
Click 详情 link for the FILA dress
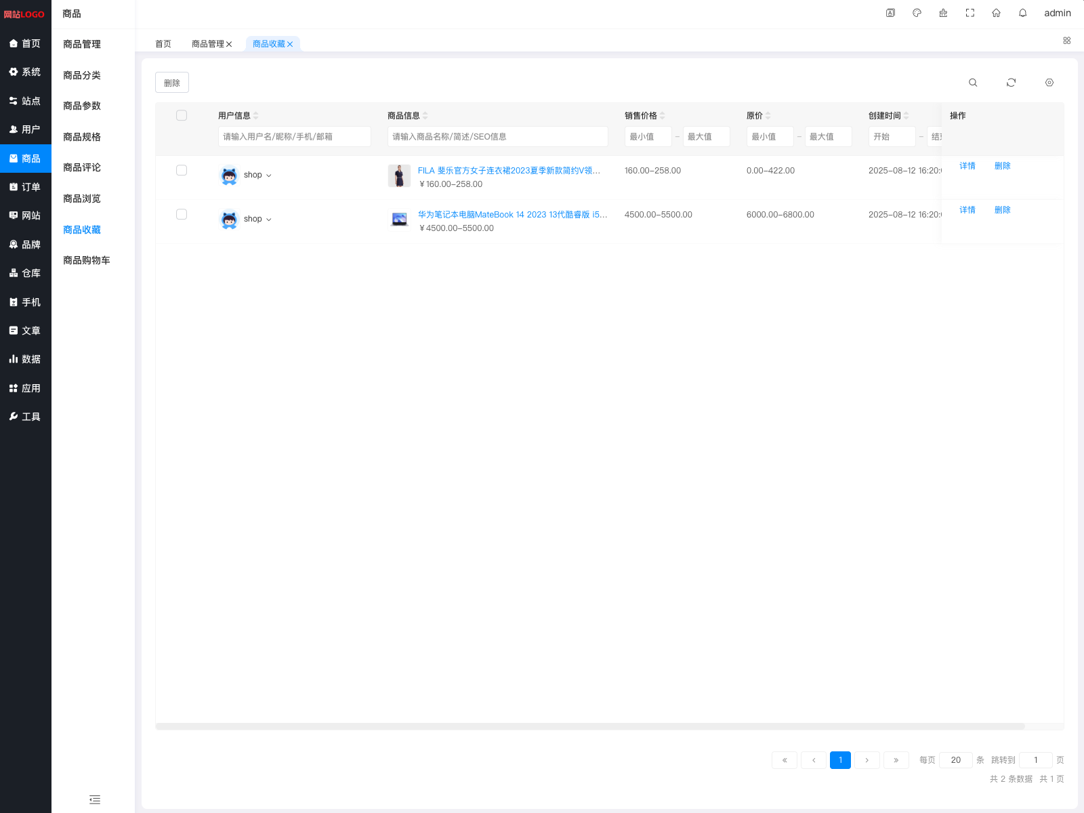click(967, 166)
